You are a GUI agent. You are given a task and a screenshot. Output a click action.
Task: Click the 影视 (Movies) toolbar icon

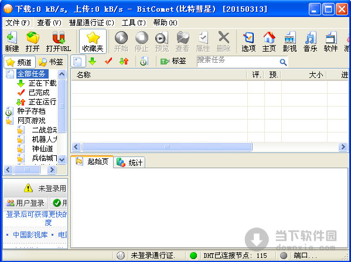click(289, 42)
